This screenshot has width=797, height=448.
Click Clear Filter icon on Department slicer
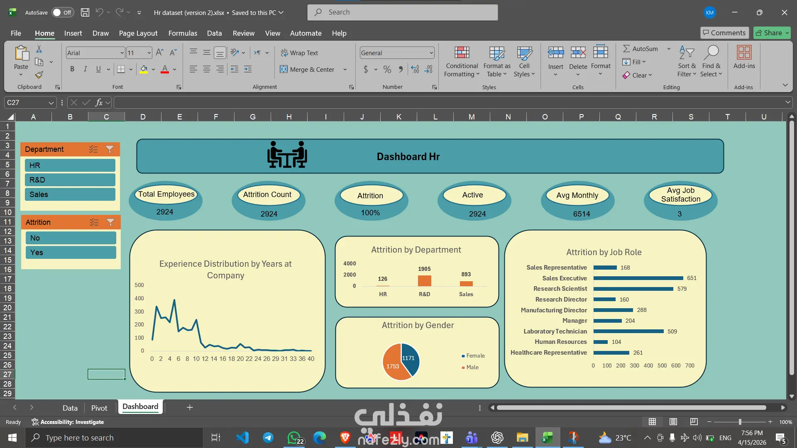110,149
